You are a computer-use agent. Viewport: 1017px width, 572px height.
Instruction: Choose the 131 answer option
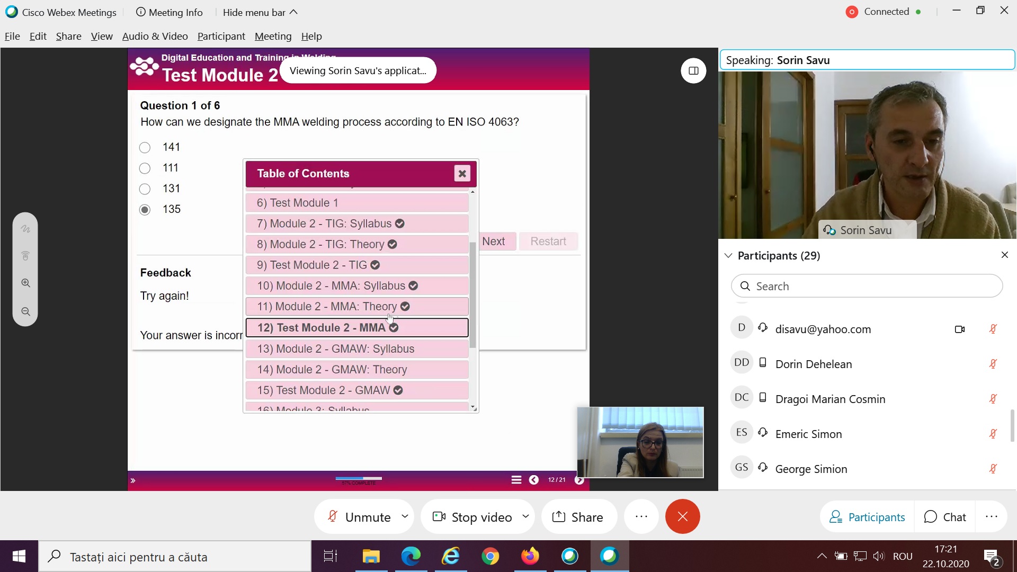(145, 189)
